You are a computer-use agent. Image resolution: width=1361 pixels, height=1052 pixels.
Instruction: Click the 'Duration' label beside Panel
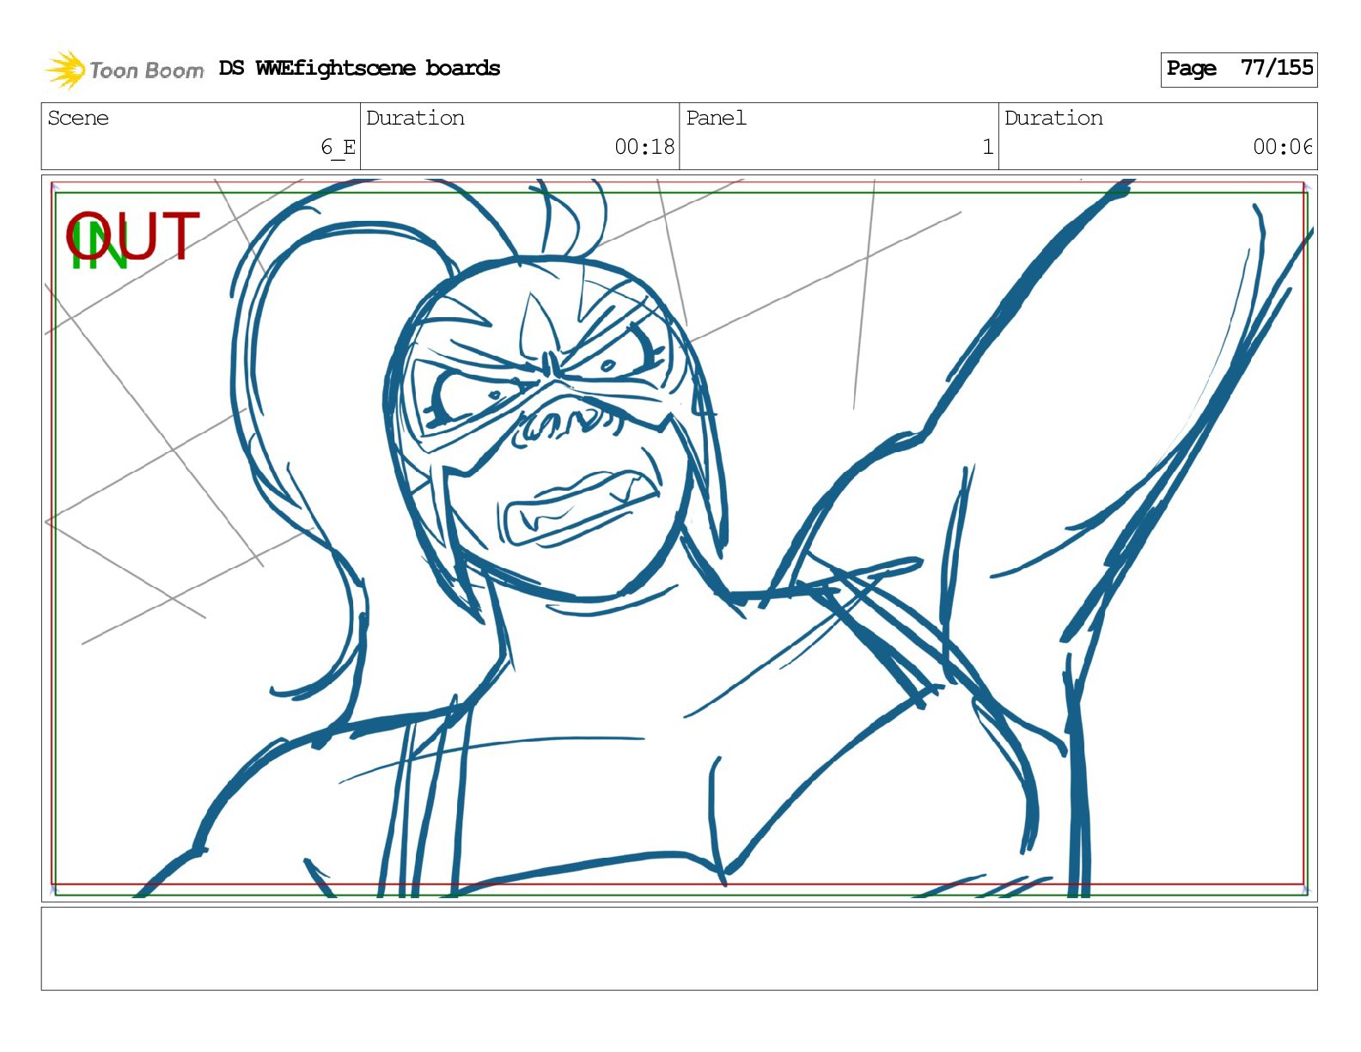point(1053,118)
